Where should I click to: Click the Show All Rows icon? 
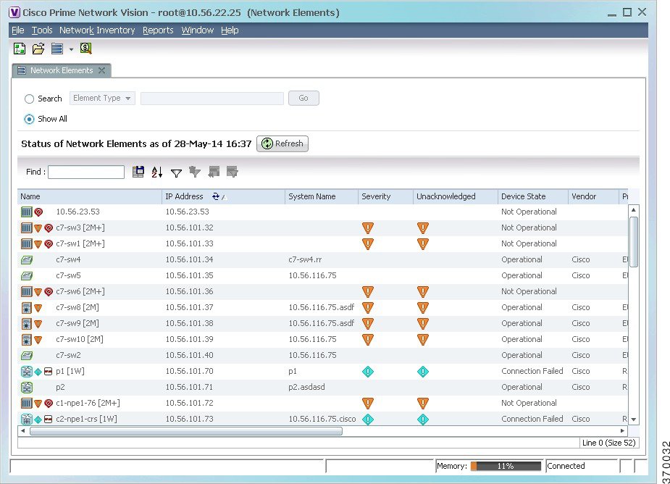pos(214,172)
